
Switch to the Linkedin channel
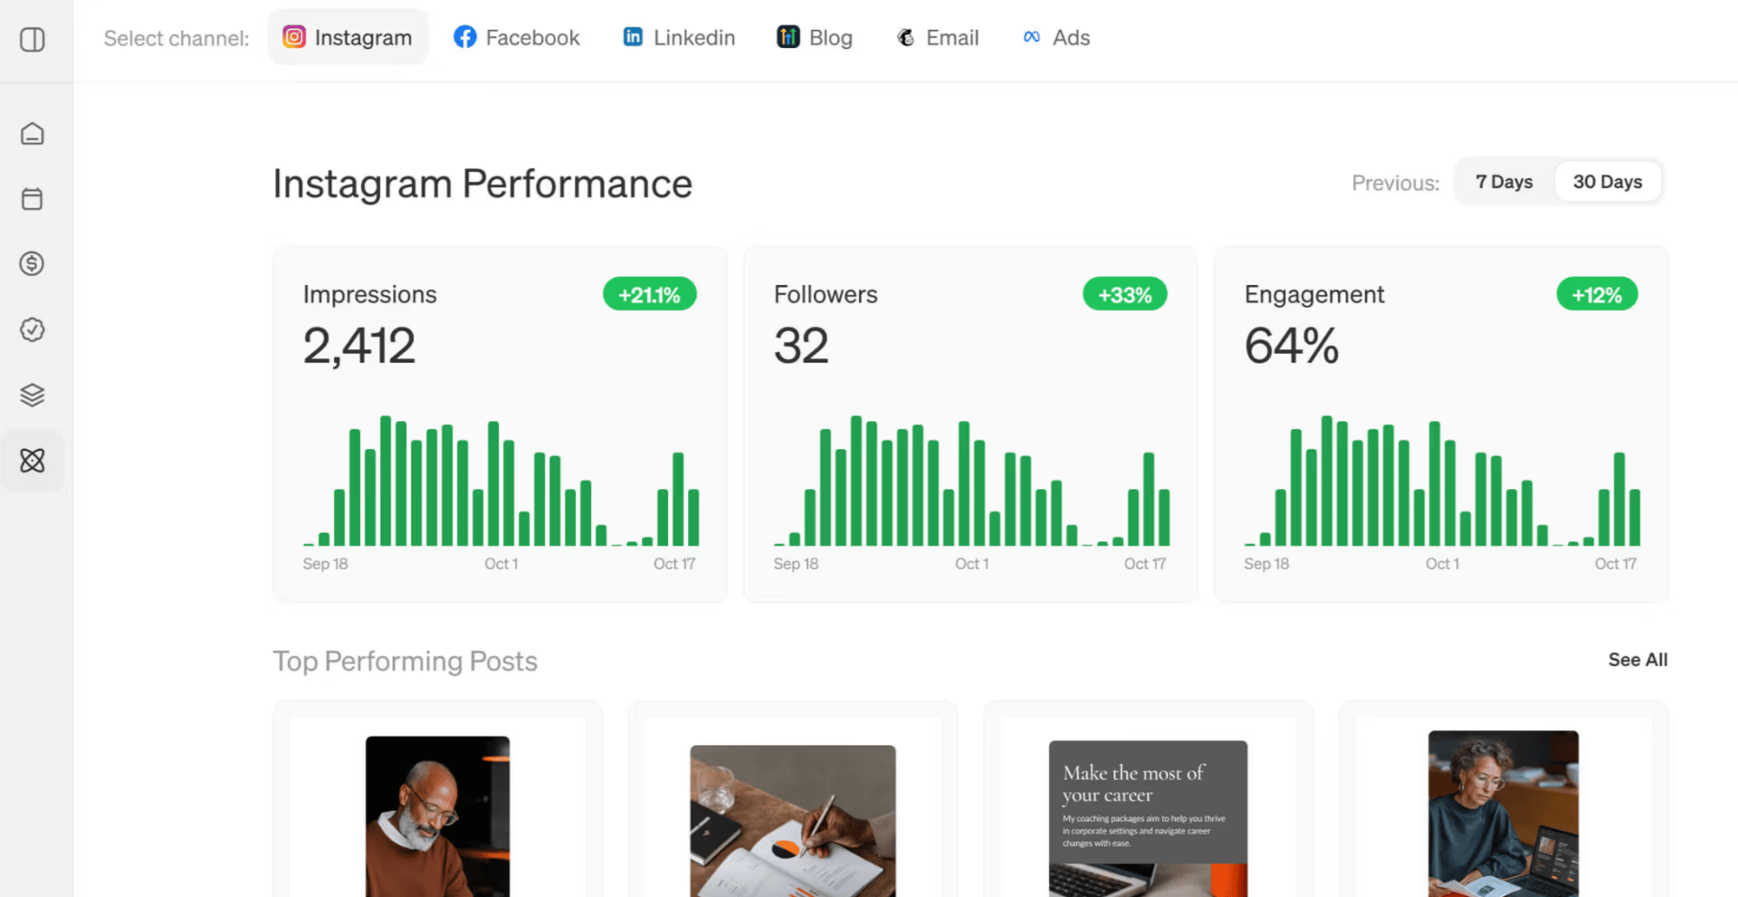point(679,37)
